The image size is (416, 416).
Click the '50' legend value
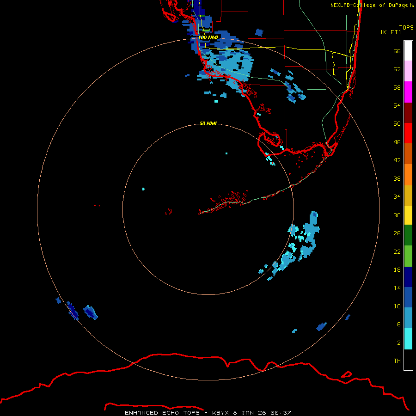pyautogui.click(x=397, y=124)
